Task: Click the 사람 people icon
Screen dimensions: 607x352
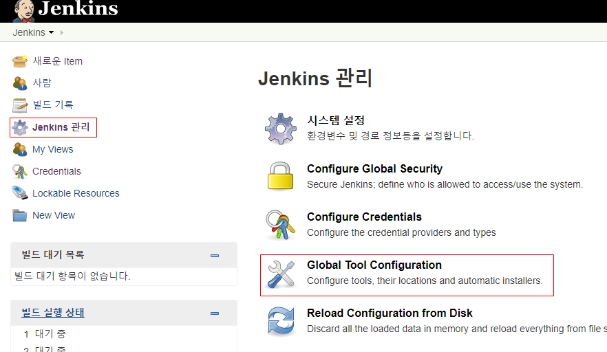Action: click(x=20, y=82)
